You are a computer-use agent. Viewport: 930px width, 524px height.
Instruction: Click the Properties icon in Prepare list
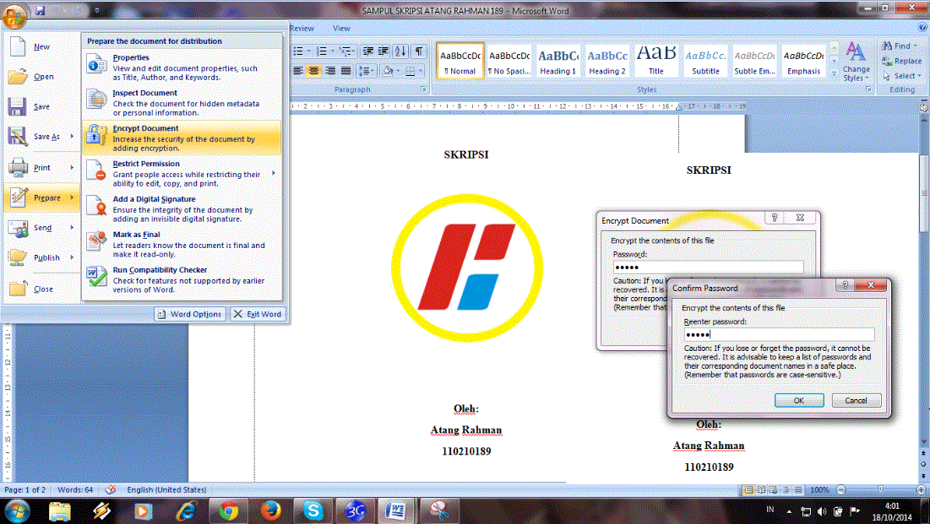tap(96, 64)
